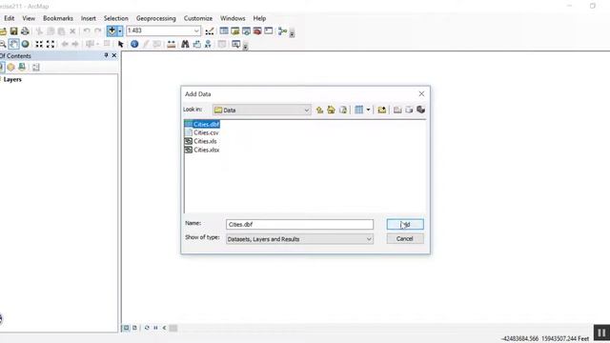The image size is (610, 343).
Task: Click the Toolboxes icon in Add Data
Action: (420, 110)
